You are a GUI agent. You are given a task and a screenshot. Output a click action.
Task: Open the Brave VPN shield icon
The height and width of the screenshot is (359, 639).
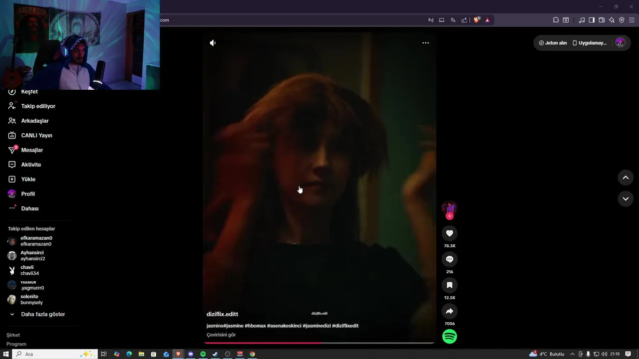tap(622, 20)
